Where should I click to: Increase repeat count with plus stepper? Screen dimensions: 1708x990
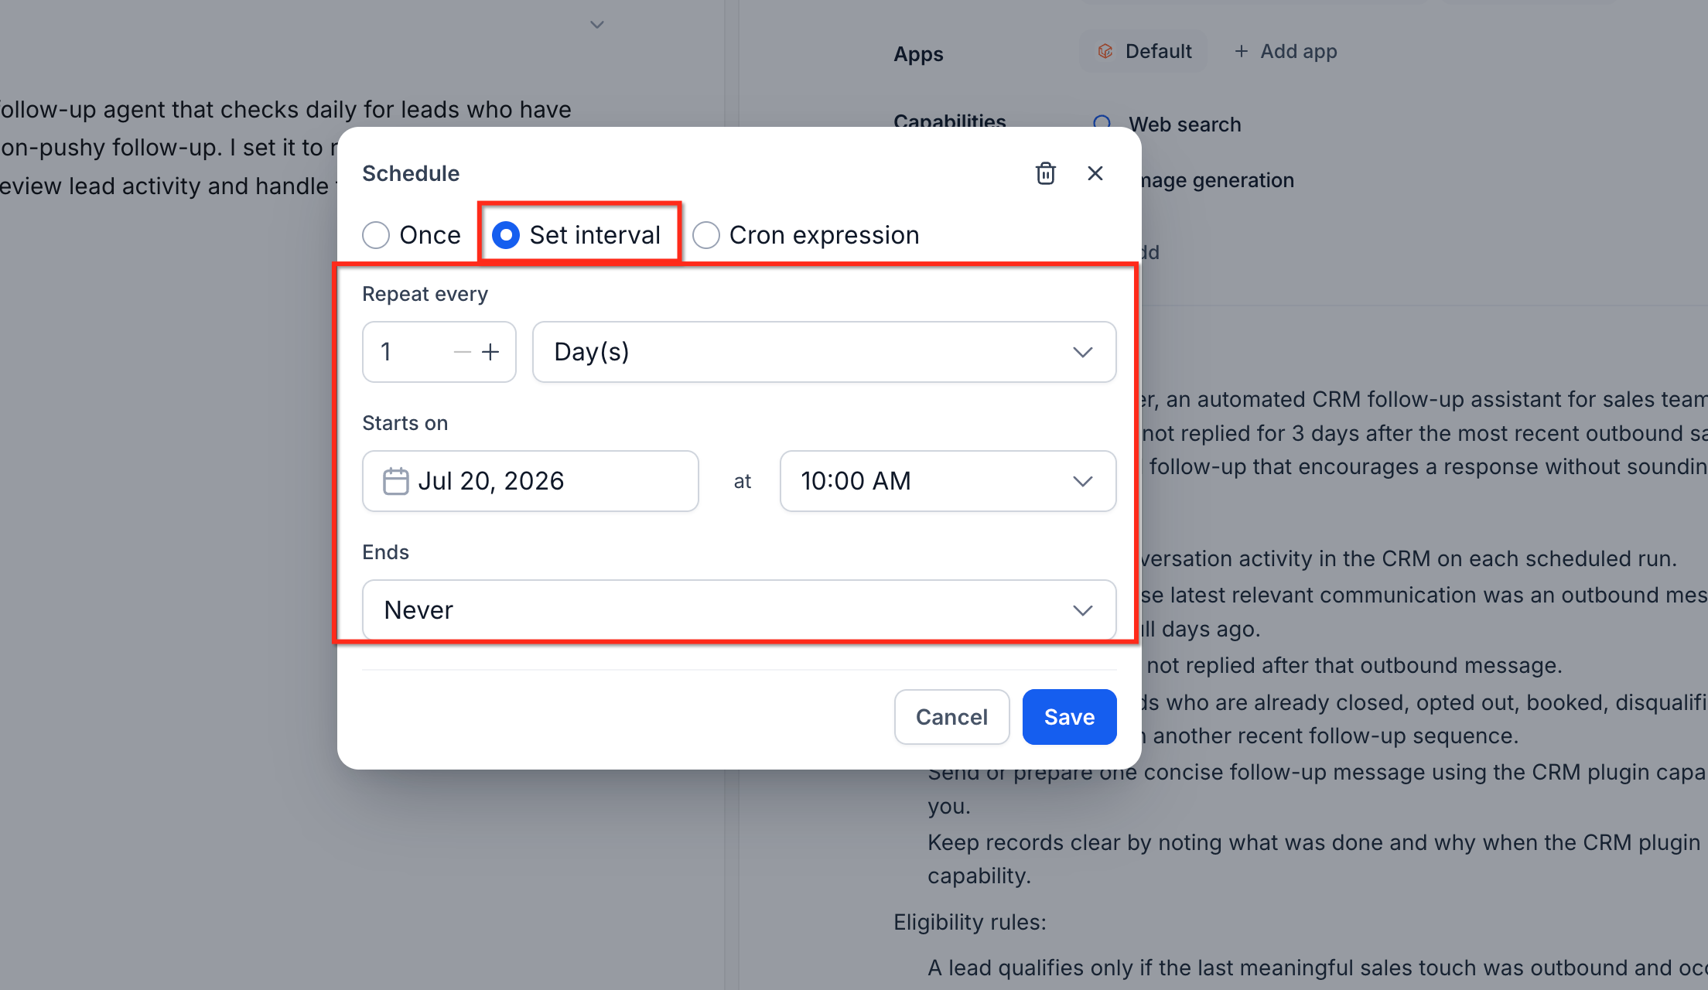tap(490, 353)
